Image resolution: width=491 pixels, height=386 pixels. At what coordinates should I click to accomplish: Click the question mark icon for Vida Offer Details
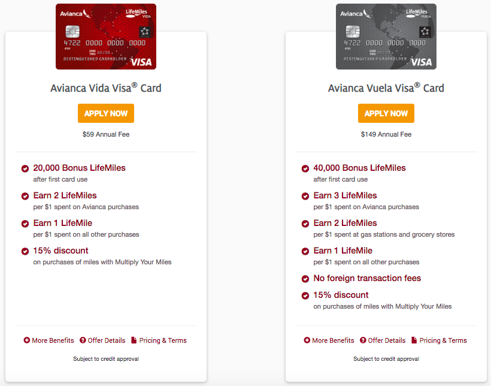(83, 340)
